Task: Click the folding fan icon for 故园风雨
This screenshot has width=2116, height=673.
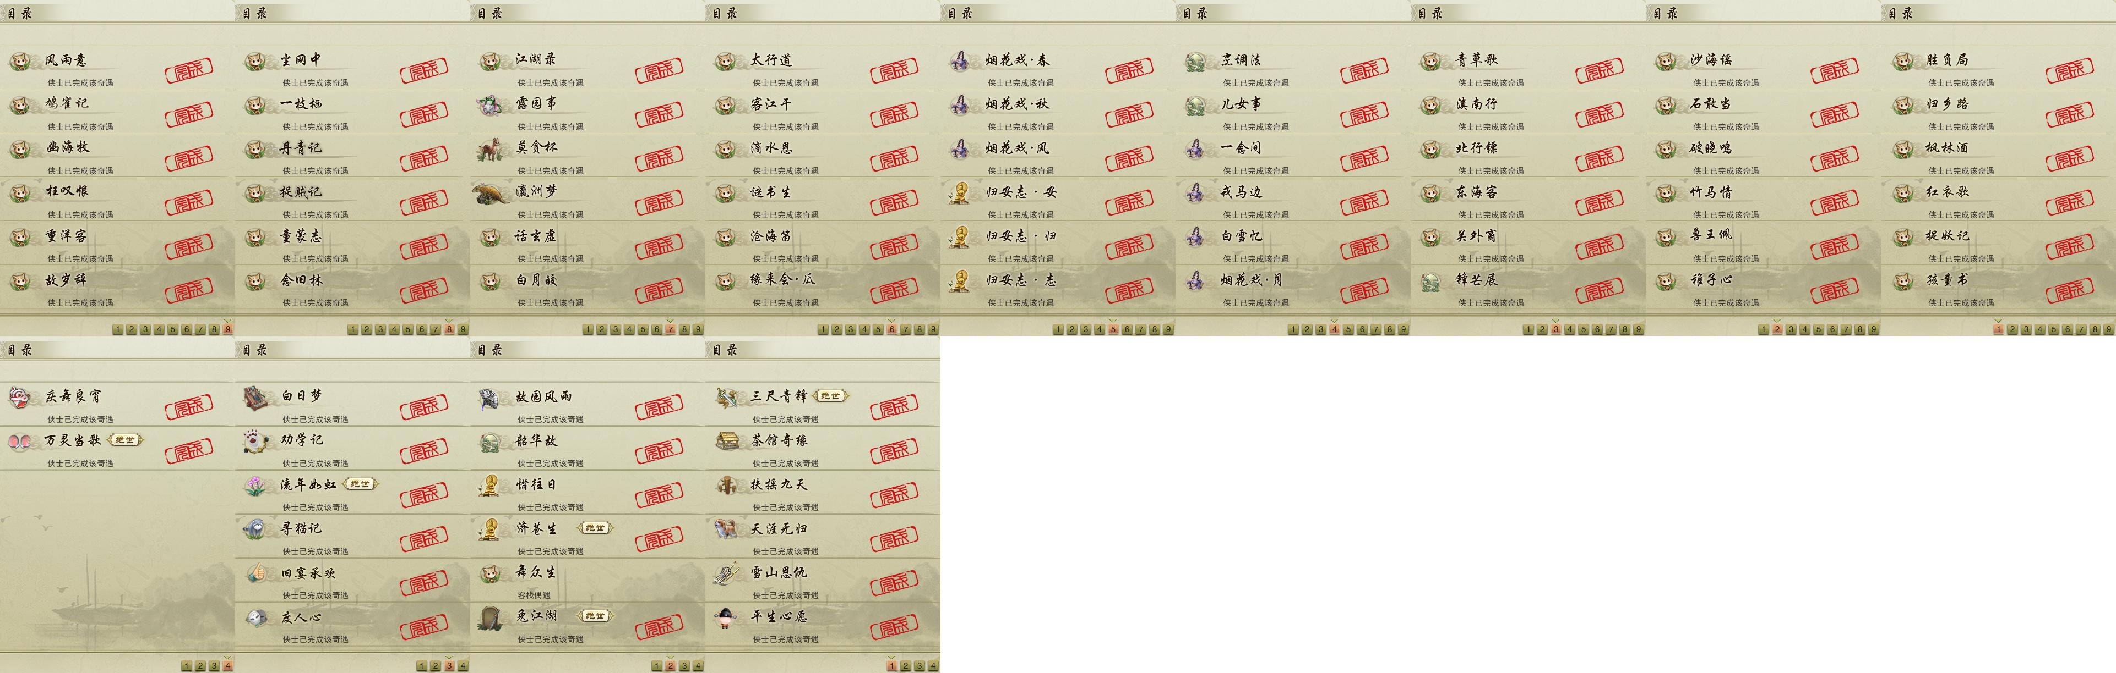Action: [491, 398]
